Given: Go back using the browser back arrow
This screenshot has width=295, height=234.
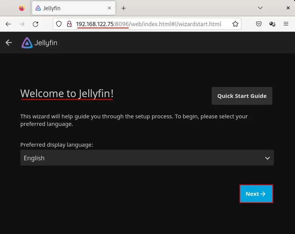Looking at the screenshot, I should 8,24.
